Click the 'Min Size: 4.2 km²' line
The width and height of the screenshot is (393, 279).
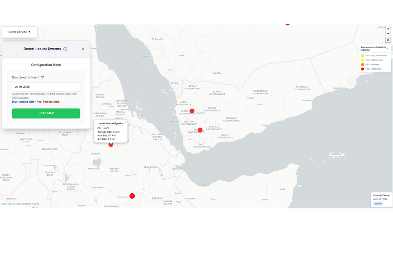[106, 139]
